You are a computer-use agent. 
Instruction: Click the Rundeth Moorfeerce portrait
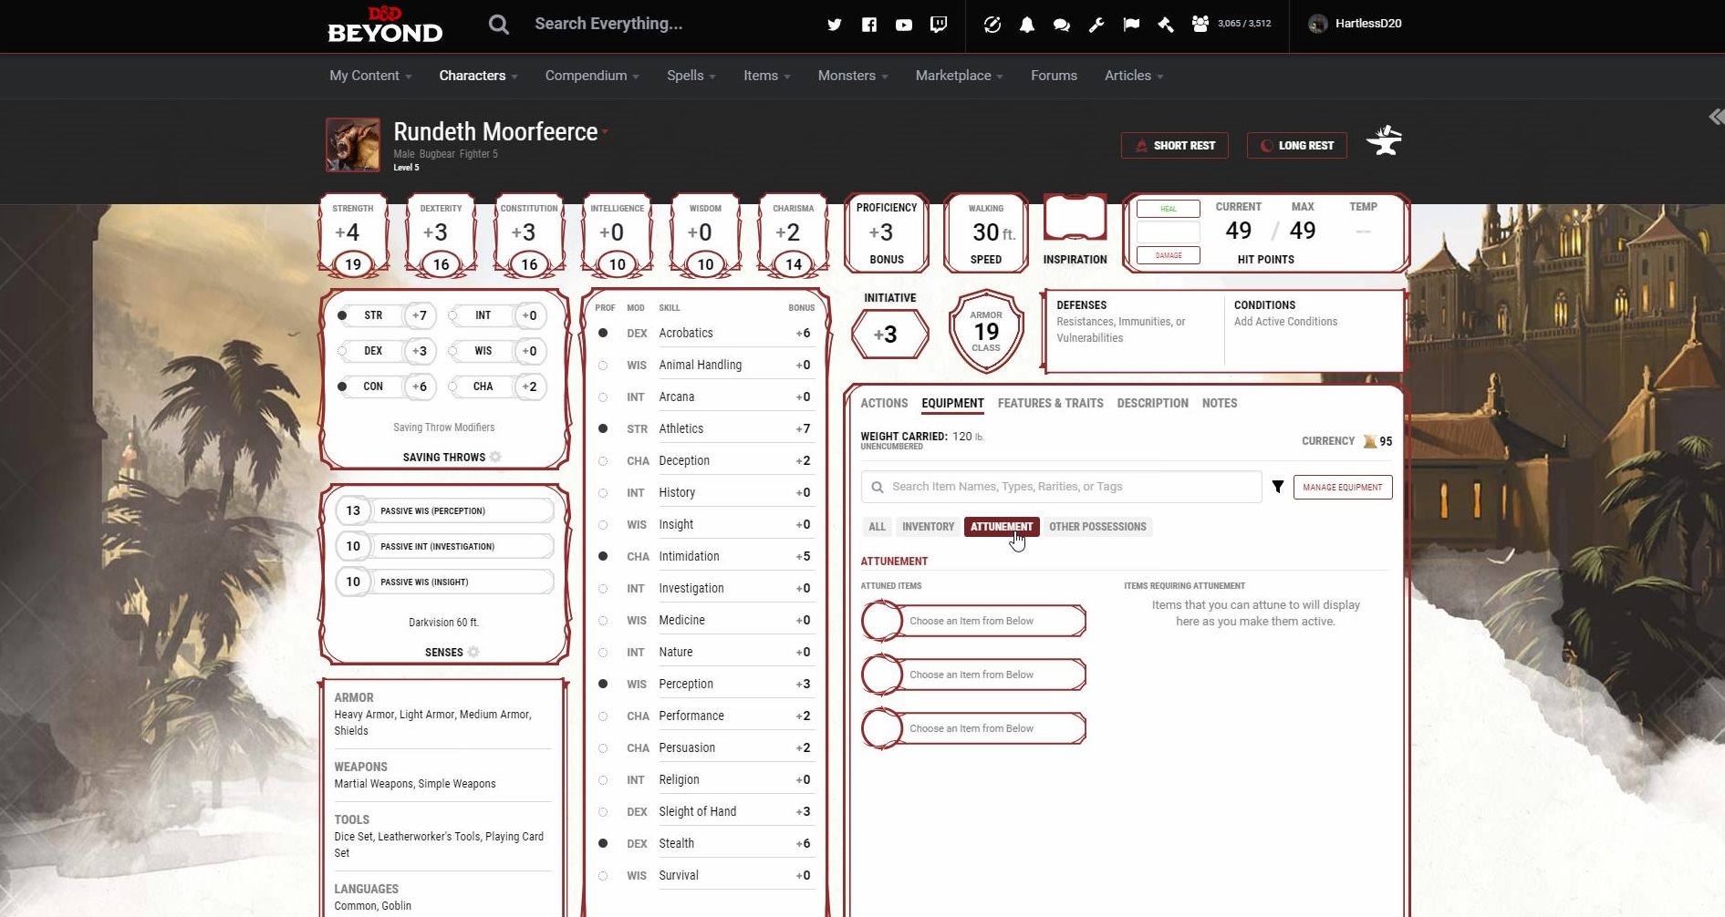click(353, 144)
